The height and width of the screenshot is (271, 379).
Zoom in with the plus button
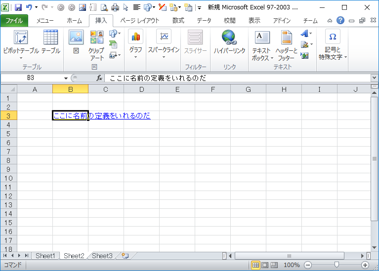[365, 265]
